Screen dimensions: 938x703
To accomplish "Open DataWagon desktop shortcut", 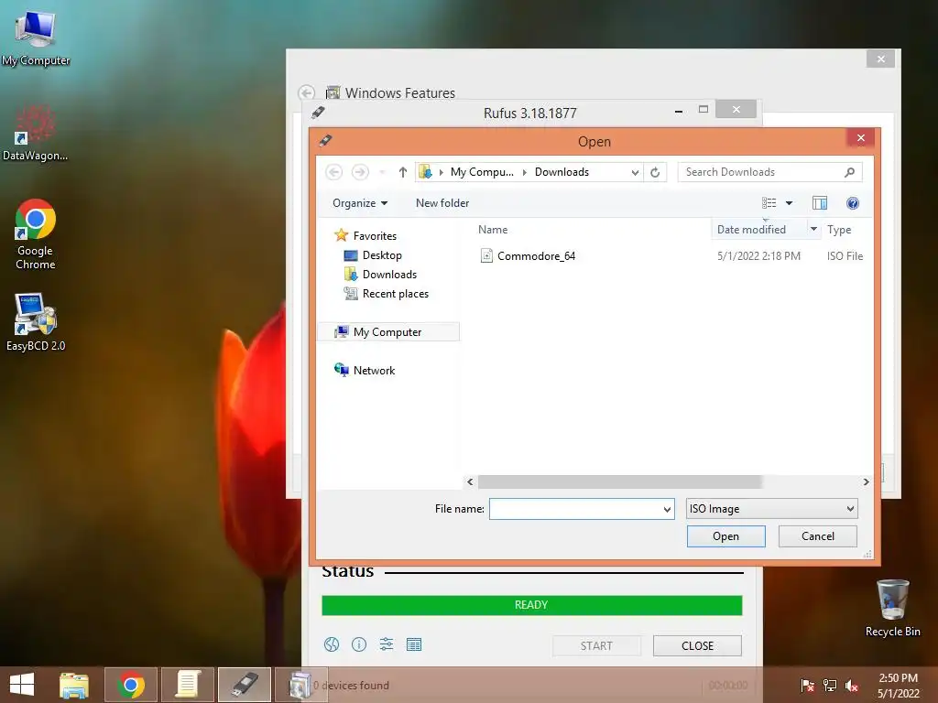I will click(36, 133).
